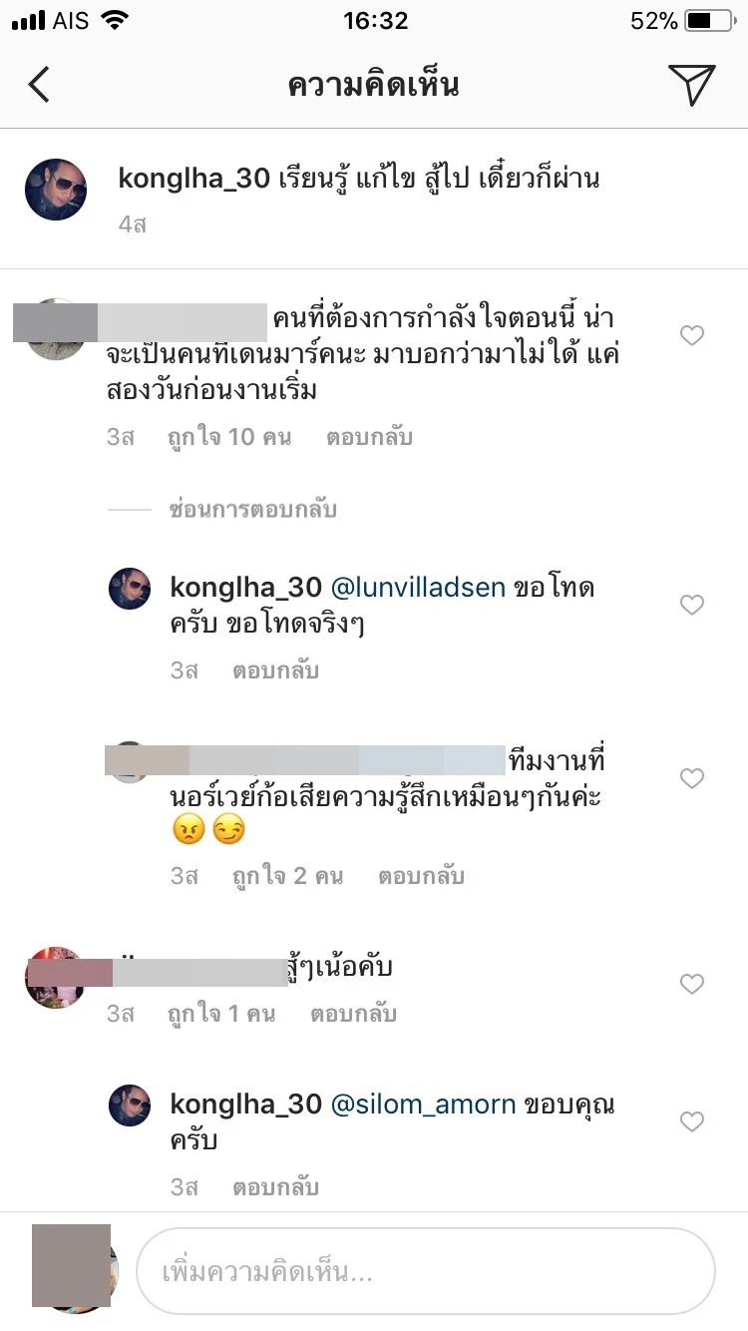Tap the back arrow icon
Viewport: 748px width, 1331px height.
click(39, 85)
